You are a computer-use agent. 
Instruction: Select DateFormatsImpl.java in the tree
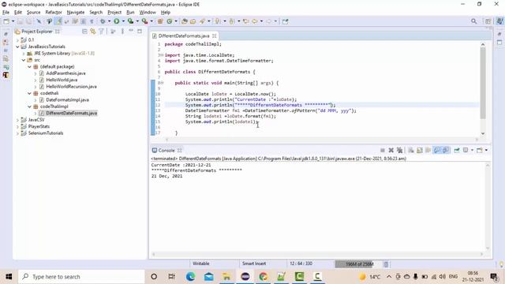pyautogui.click(x=67, y=100)
